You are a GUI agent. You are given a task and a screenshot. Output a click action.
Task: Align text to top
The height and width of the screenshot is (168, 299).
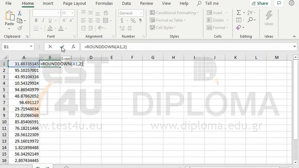[83, 13]
